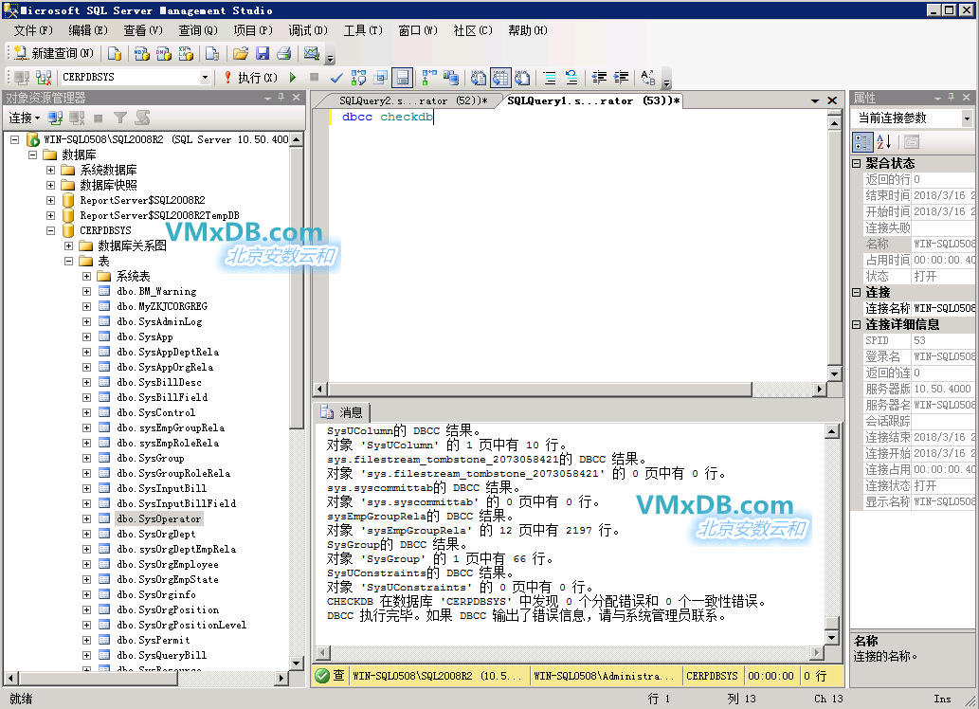Viewport: 979px width, 709px height.
Task: Open the XMLA analysis query icon
Action: [186, 54]
